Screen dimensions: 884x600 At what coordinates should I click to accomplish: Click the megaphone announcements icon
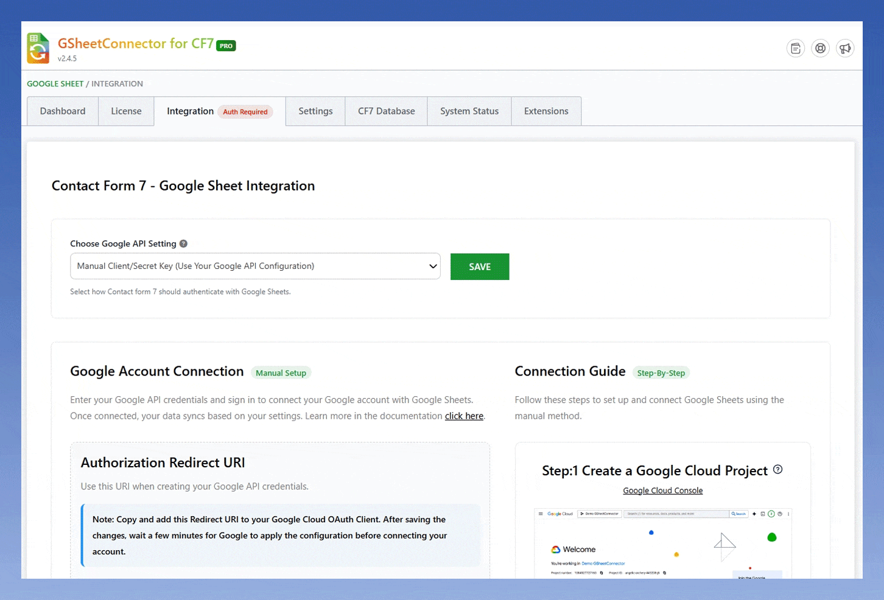845,48
